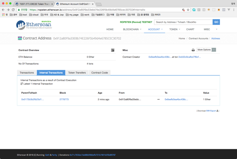
Task: Open creation txn 0xb50c9cafbd7f6cf...
Action: [189, 57]
